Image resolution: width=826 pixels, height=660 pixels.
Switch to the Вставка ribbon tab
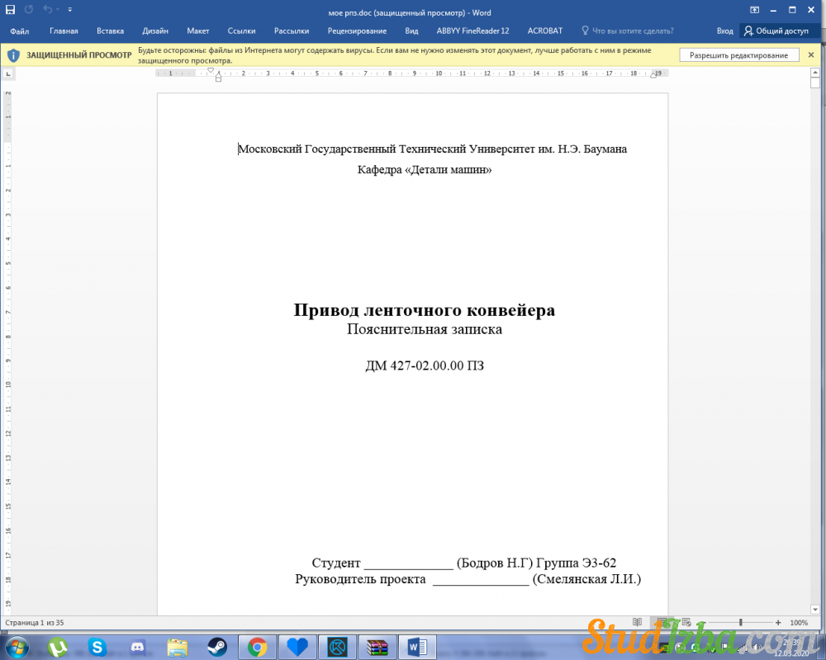[110, 31]
